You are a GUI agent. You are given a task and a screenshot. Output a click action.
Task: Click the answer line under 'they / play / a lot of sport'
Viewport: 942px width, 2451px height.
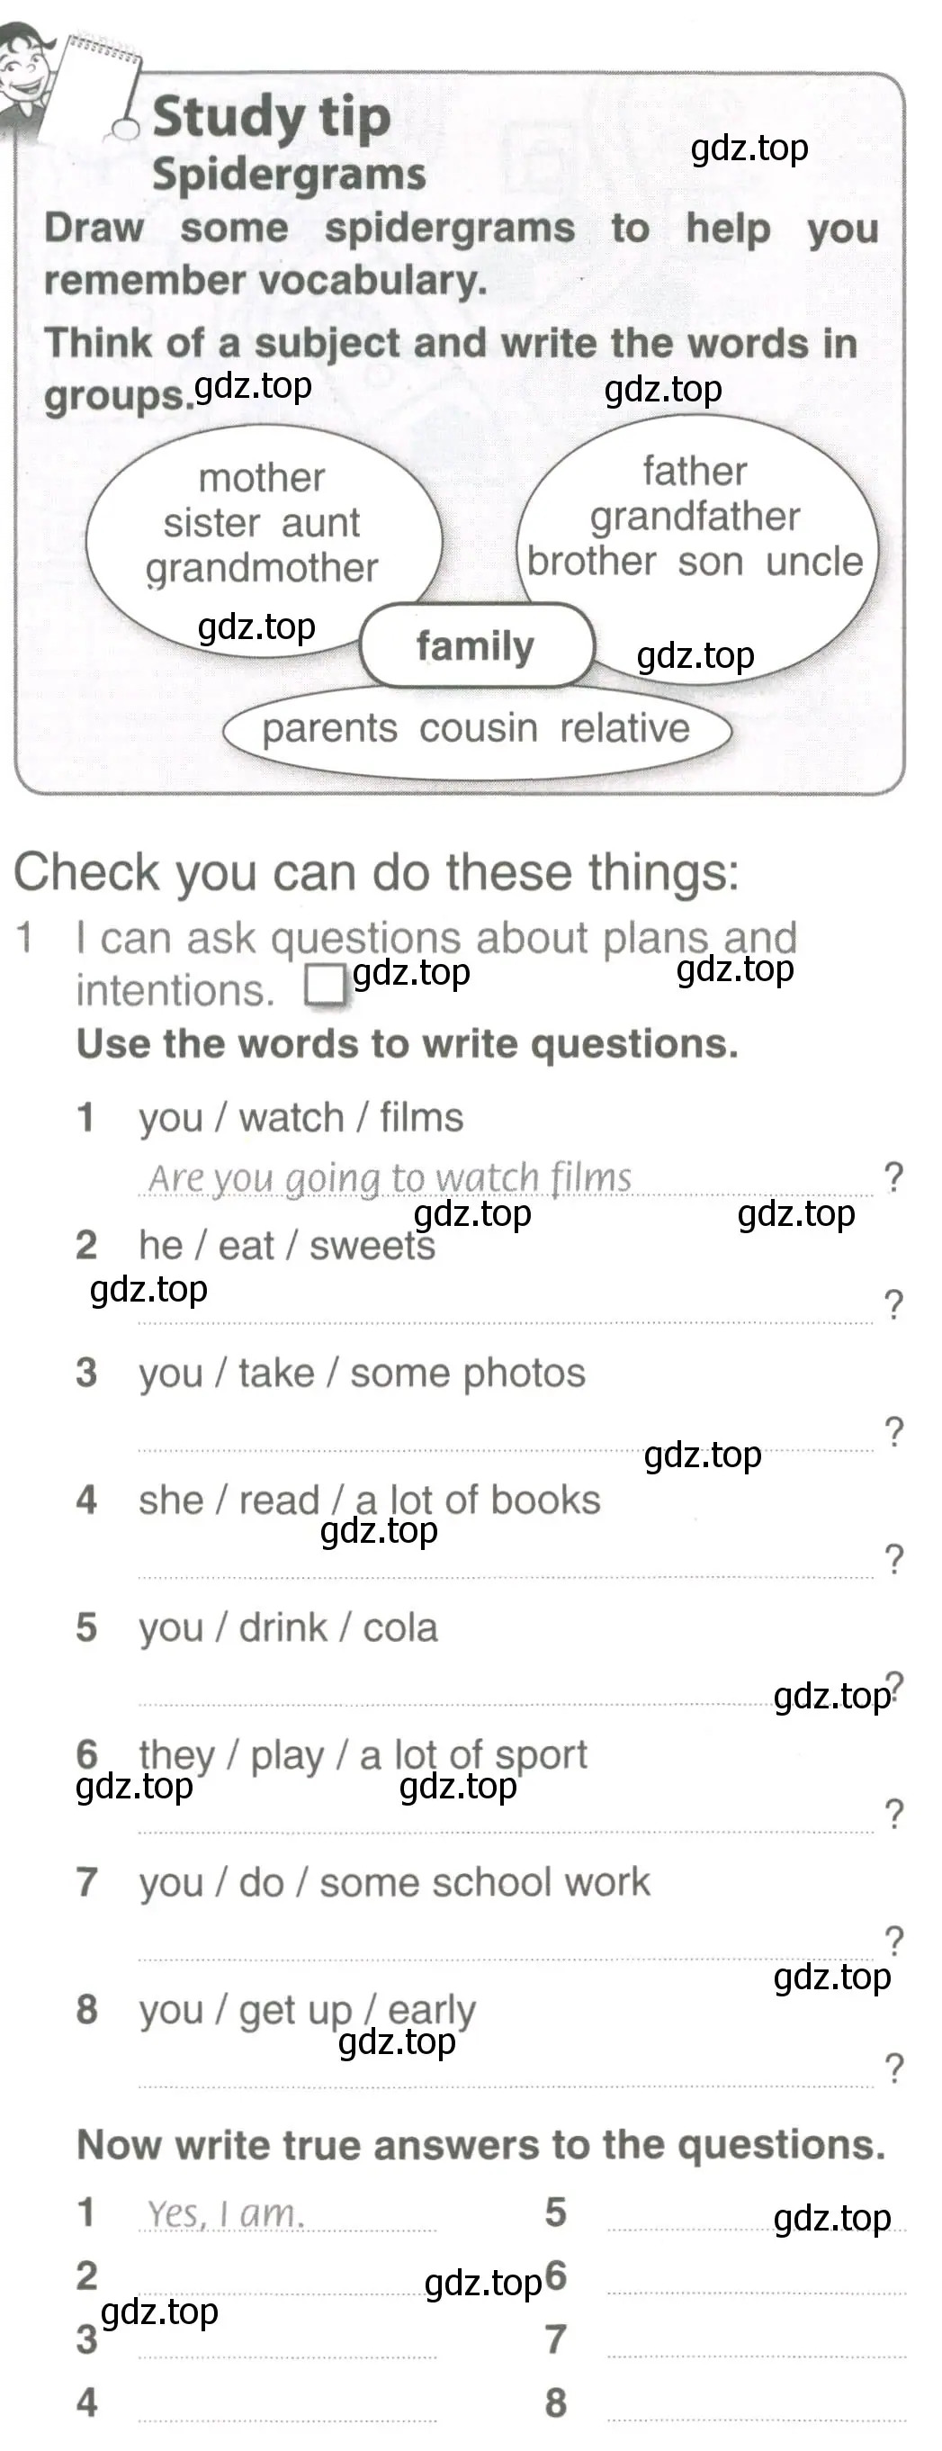tap(506, 1816)
